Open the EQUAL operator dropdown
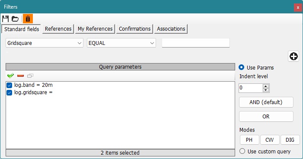The height and width of the screenshot is (159, 303). (x=121, y=43)
